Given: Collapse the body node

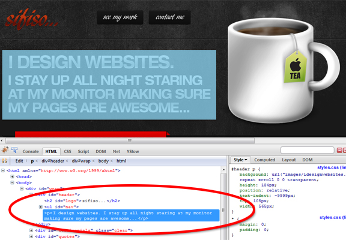Looking at the screenshot, I should point(13,182).
